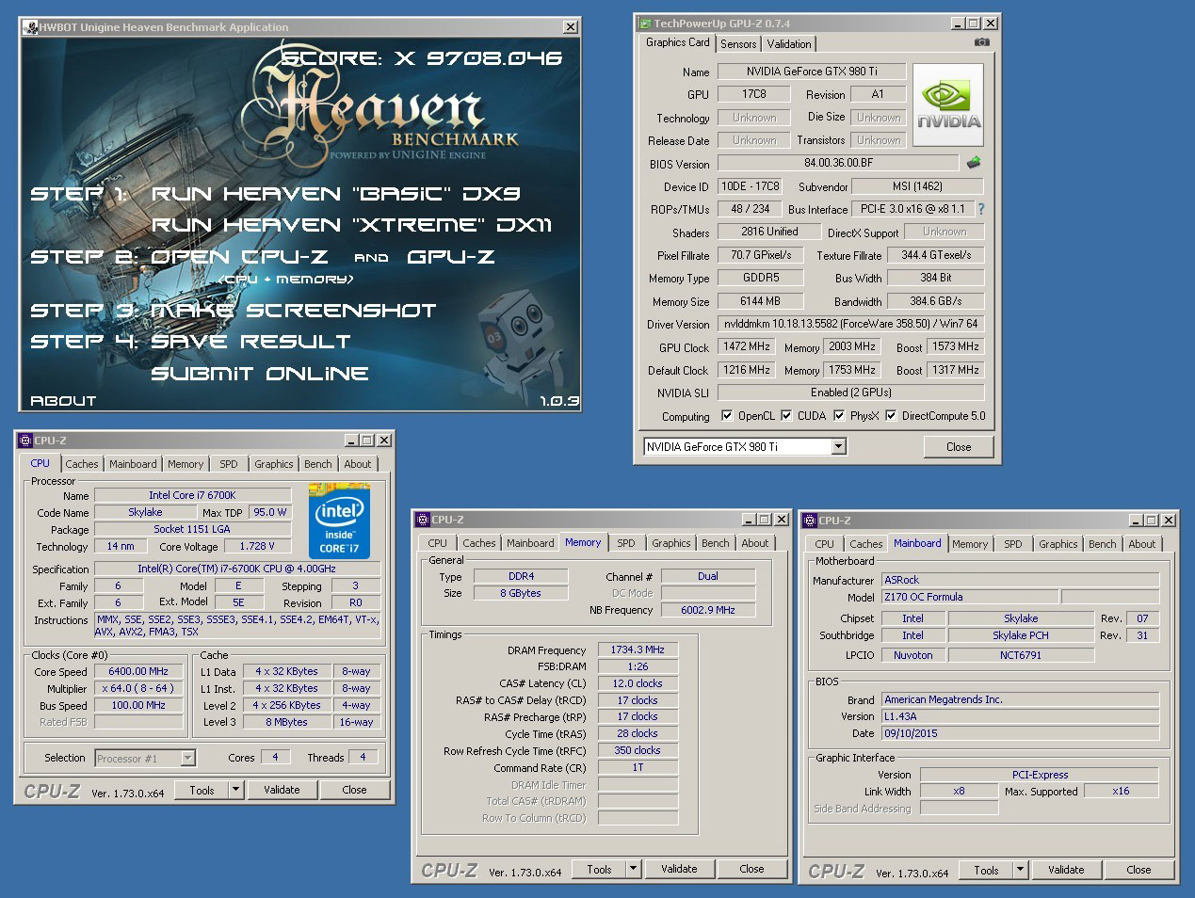Click Run Heaven "Xtreme" DX11
Viewport: 1195px width, 898px height.
click(x=351, y=225)
